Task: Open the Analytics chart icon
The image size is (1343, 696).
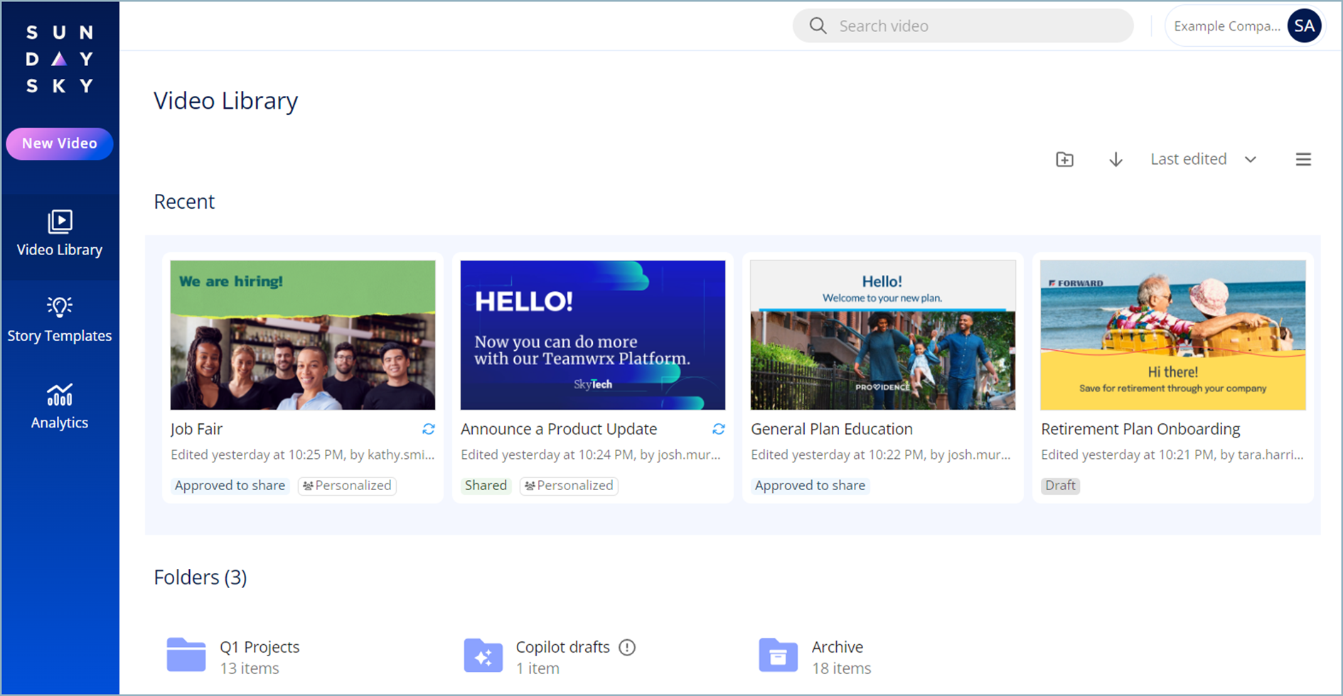Action: [60, 395]
